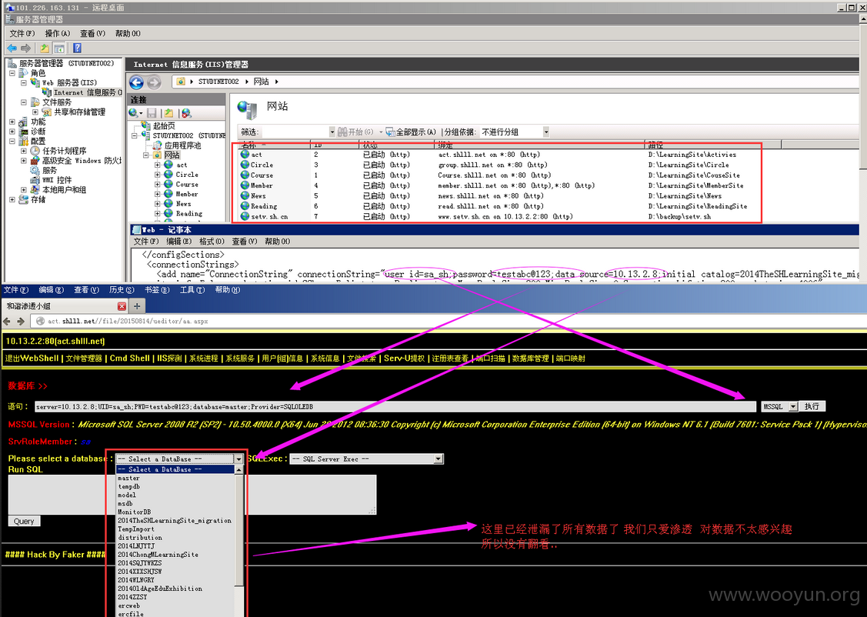Image resolution: width=867 pixels, height=617 pixels.
Task: Open the 数据库管理 link
Action: [530, 359]
